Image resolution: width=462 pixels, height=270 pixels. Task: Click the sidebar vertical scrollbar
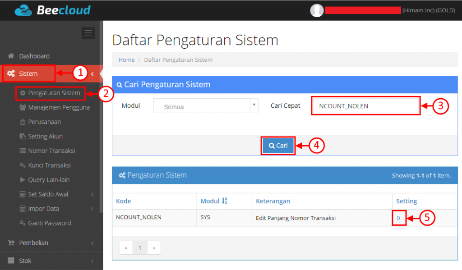pyautogui.click(x=101, y=116)
